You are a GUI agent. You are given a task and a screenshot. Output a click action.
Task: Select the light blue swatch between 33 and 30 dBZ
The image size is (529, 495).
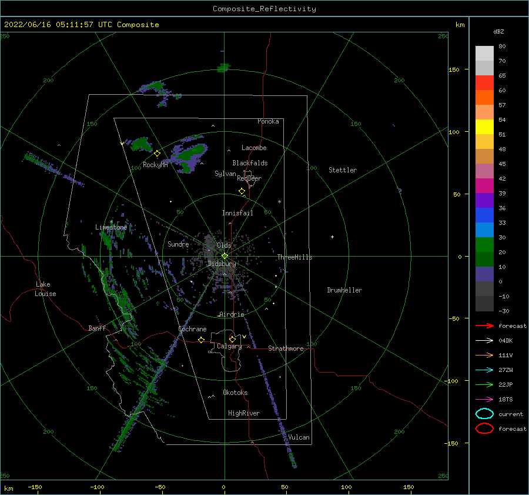click(x=484, y=230)
